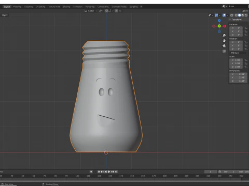The height and width of the screenshot is (186, 249).
Task: Switch perspective/orthographic with the grid icon
Action: 224,51
